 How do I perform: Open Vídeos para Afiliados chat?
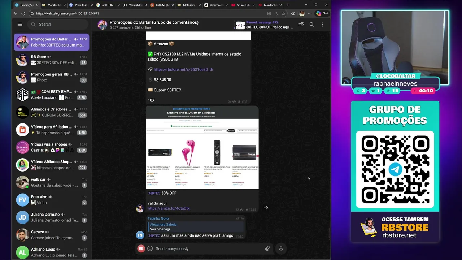pos(51,130)
